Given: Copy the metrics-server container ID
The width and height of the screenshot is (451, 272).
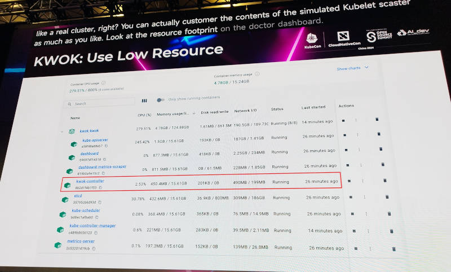Looking at the screenshot, I should 94,248.
